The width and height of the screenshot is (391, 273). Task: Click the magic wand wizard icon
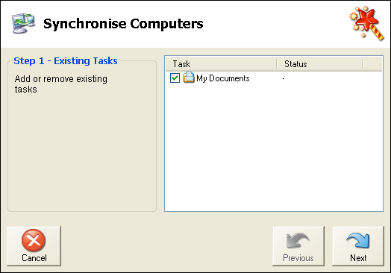pos(367,23)
